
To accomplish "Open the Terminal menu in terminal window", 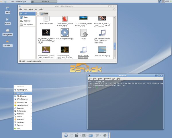I will tap(107, 78).
